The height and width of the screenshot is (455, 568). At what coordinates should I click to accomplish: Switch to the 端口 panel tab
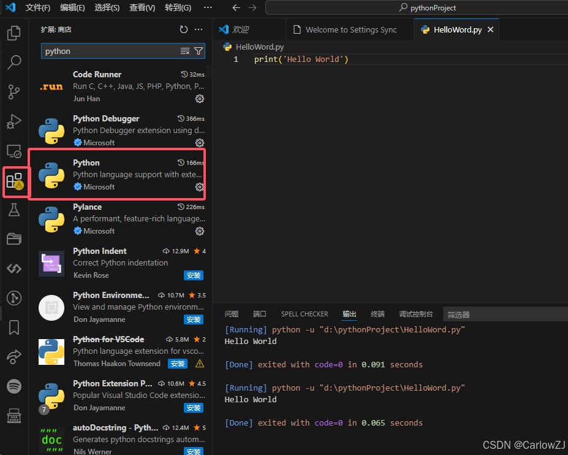pyautogui.click(x=260, y=314)
